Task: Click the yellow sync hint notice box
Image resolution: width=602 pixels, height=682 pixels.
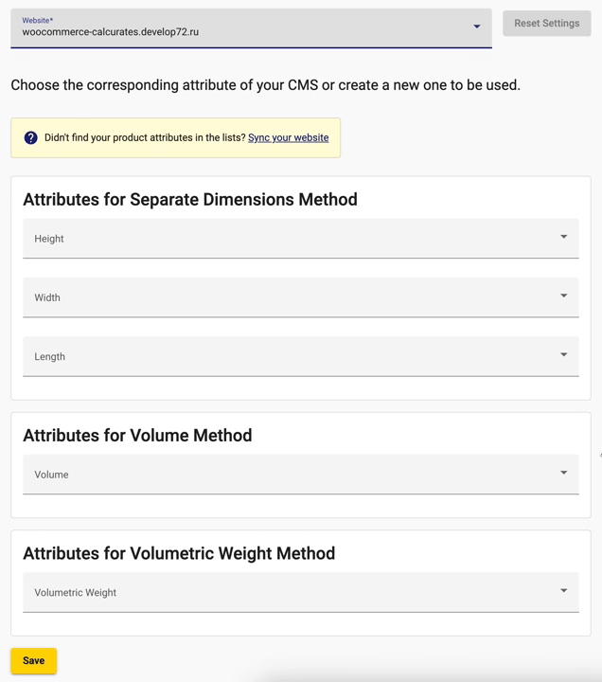Action: 176,138
